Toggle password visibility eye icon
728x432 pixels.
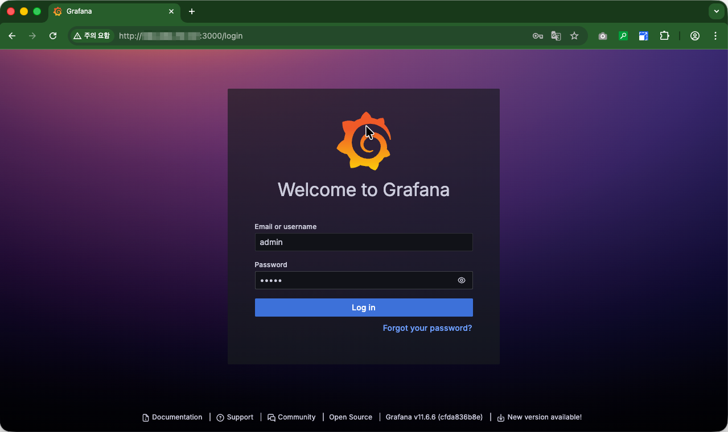462,280
